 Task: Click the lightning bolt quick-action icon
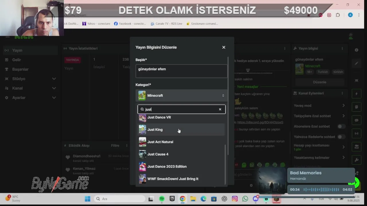pyautogui.click(x=356, y=94)
